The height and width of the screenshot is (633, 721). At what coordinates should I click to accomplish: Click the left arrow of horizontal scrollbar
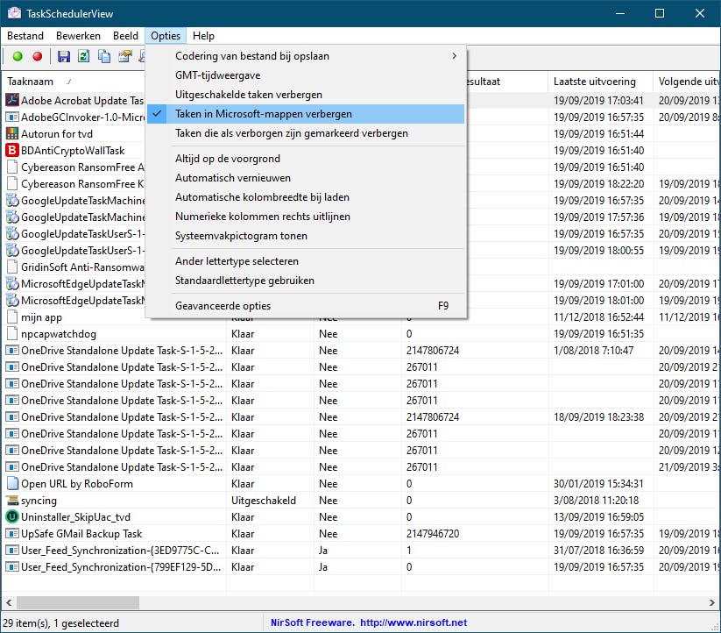(x=9, y=602)
